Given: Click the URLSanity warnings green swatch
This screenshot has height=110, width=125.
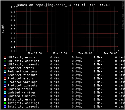Looking at the screenshot, I should tap(5, 61).
